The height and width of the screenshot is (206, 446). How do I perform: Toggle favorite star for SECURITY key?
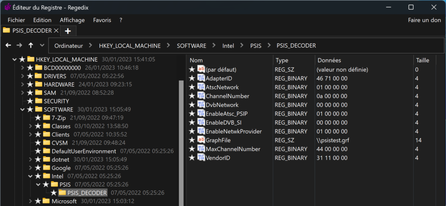click(30, 101)
